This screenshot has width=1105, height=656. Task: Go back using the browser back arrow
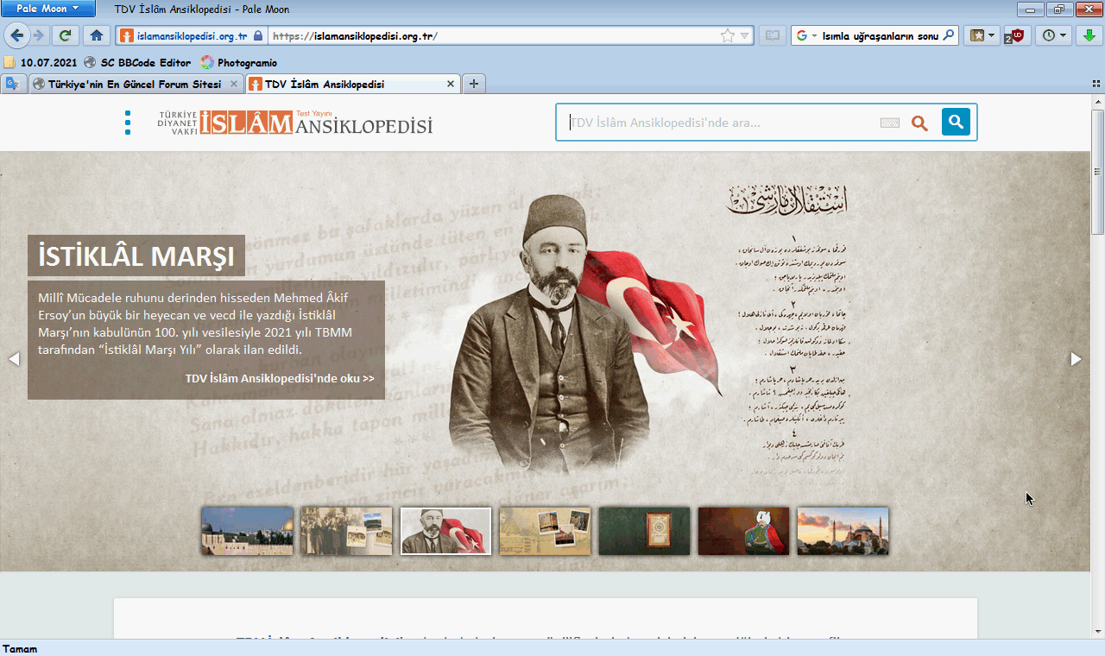click(17, 35)
